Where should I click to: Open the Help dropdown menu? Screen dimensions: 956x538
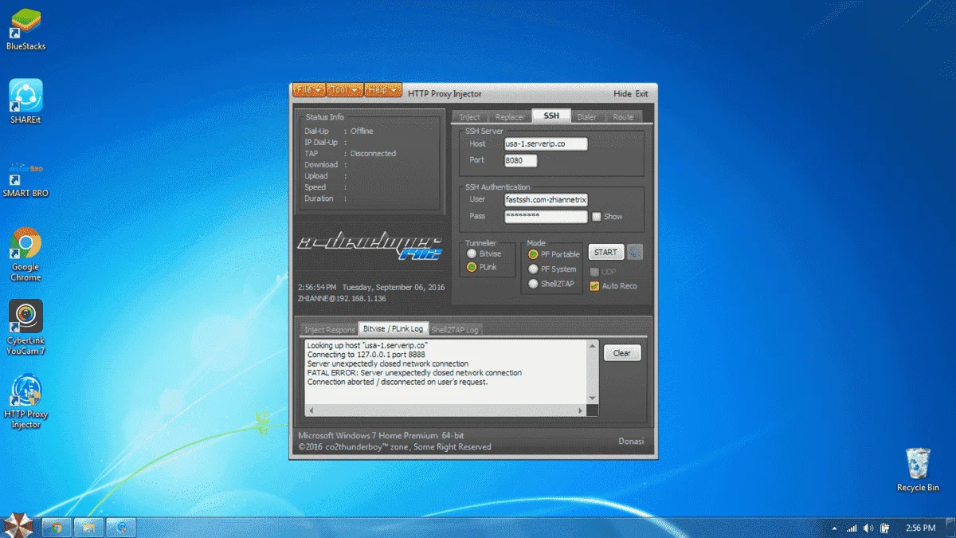click(x=383, y=90)
